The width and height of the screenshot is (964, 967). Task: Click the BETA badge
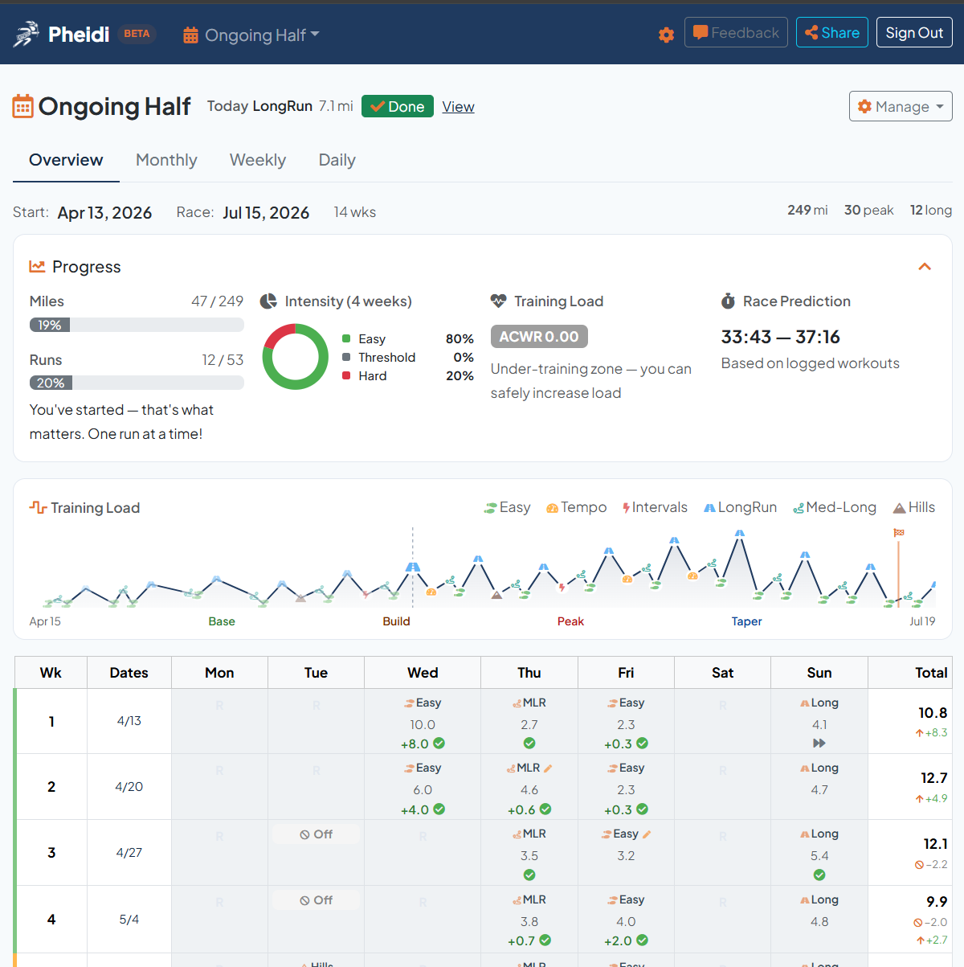pos(137,34)
